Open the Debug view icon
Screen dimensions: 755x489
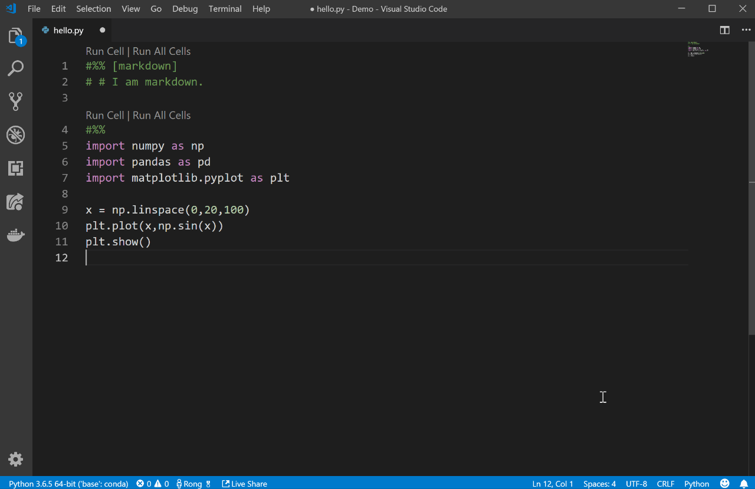(x=16, y=135)
